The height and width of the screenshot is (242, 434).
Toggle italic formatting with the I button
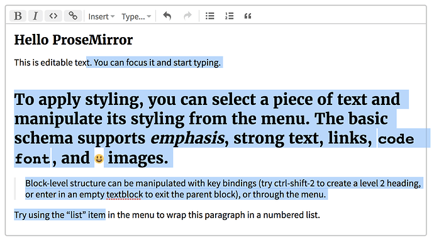(x=35, y=16)
